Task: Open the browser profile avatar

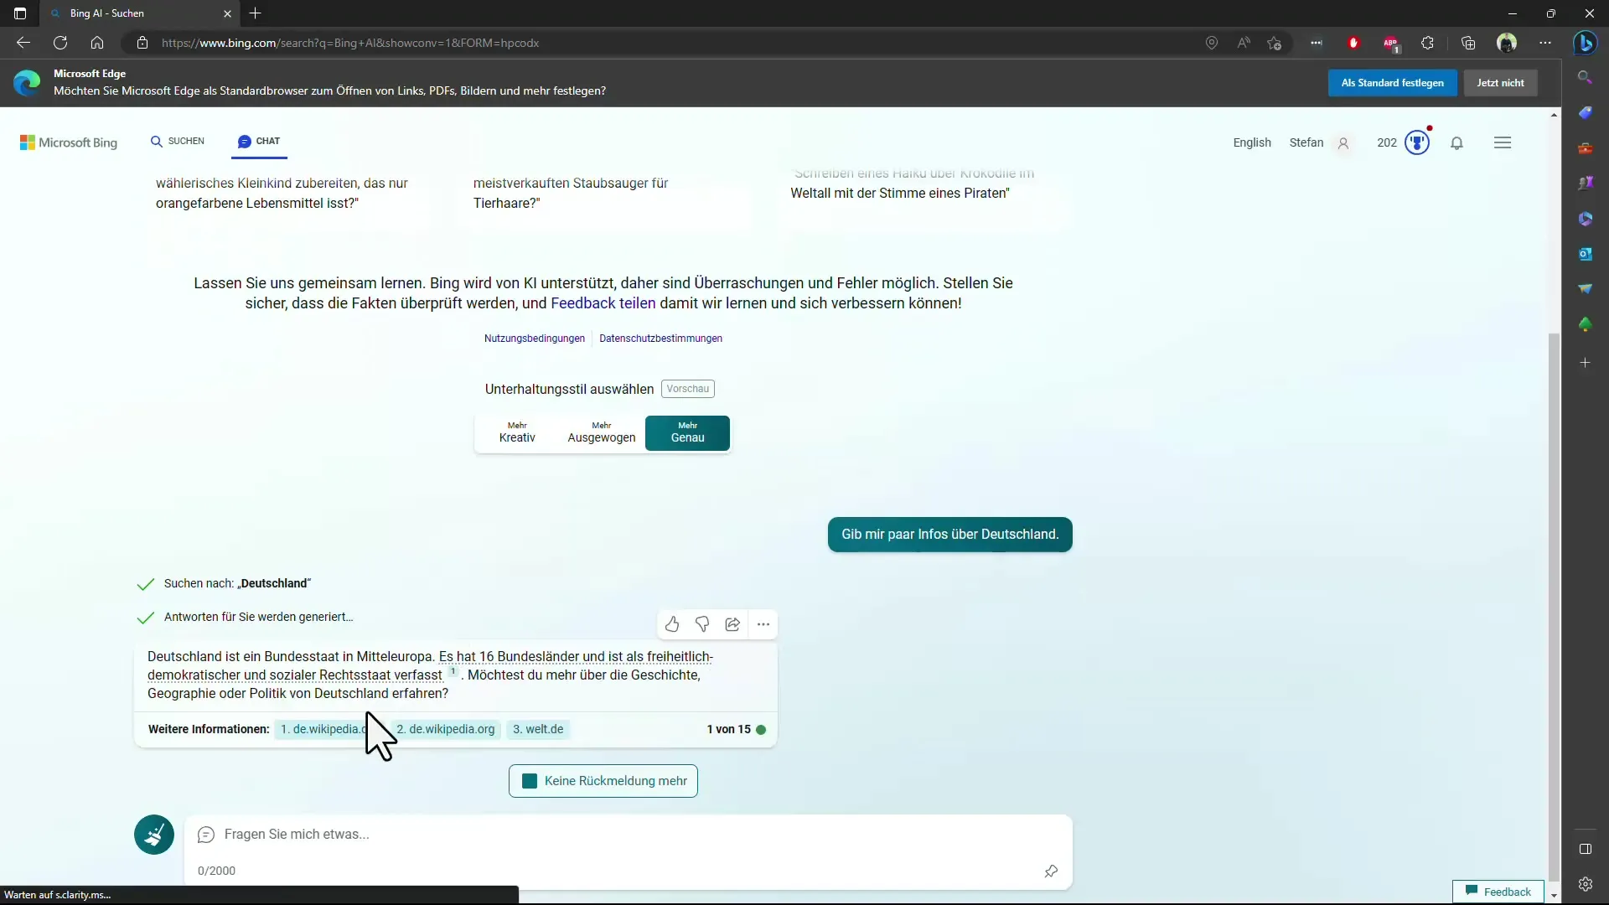Action: click(1507, 43)
